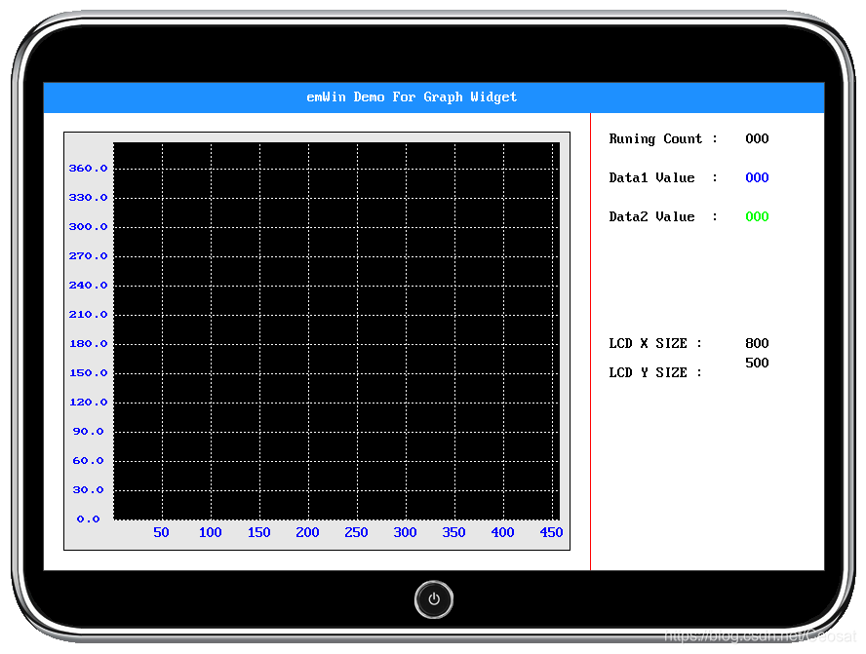Click the graph grid plotting area

336,331
